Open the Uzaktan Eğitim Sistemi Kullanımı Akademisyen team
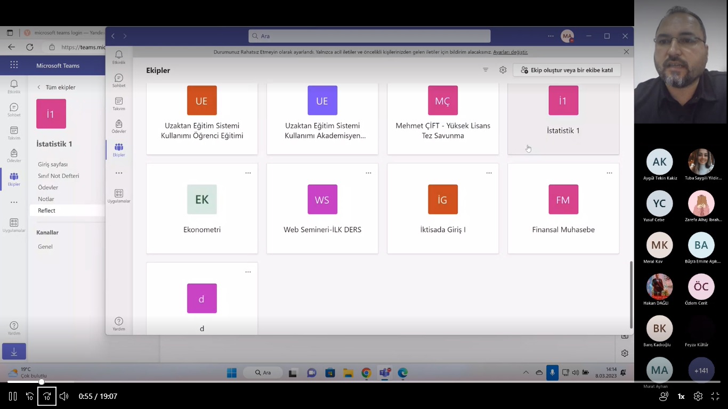The height and width of the screenshot is (409, 728). pyautogui.click(x=322, y=119)
